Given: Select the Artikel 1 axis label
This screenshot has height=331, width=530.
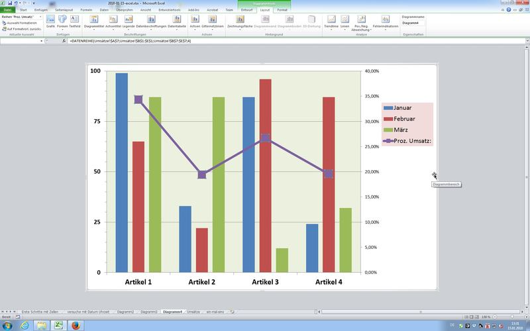Looking at the screenshot, I should click(138, 282).
